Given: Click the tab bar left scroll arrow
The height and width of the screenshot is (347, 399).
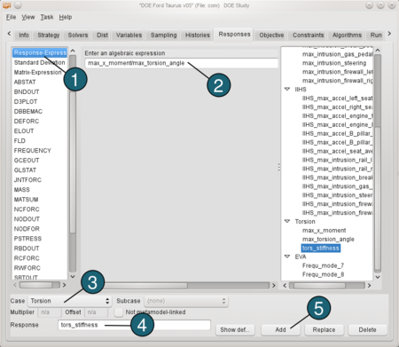Looking at the screenshot, I should click(9, 34).
